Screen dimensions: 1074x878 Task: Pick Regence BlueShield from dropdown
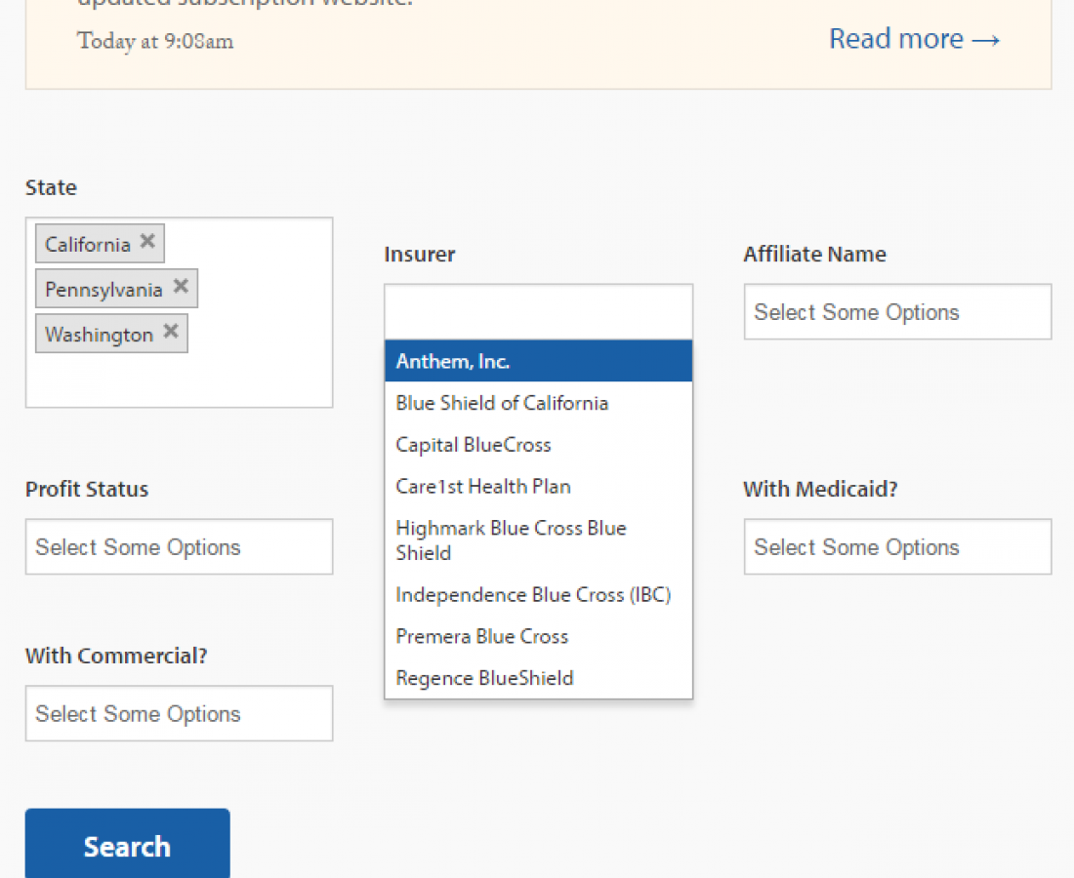tap(538, 677)
